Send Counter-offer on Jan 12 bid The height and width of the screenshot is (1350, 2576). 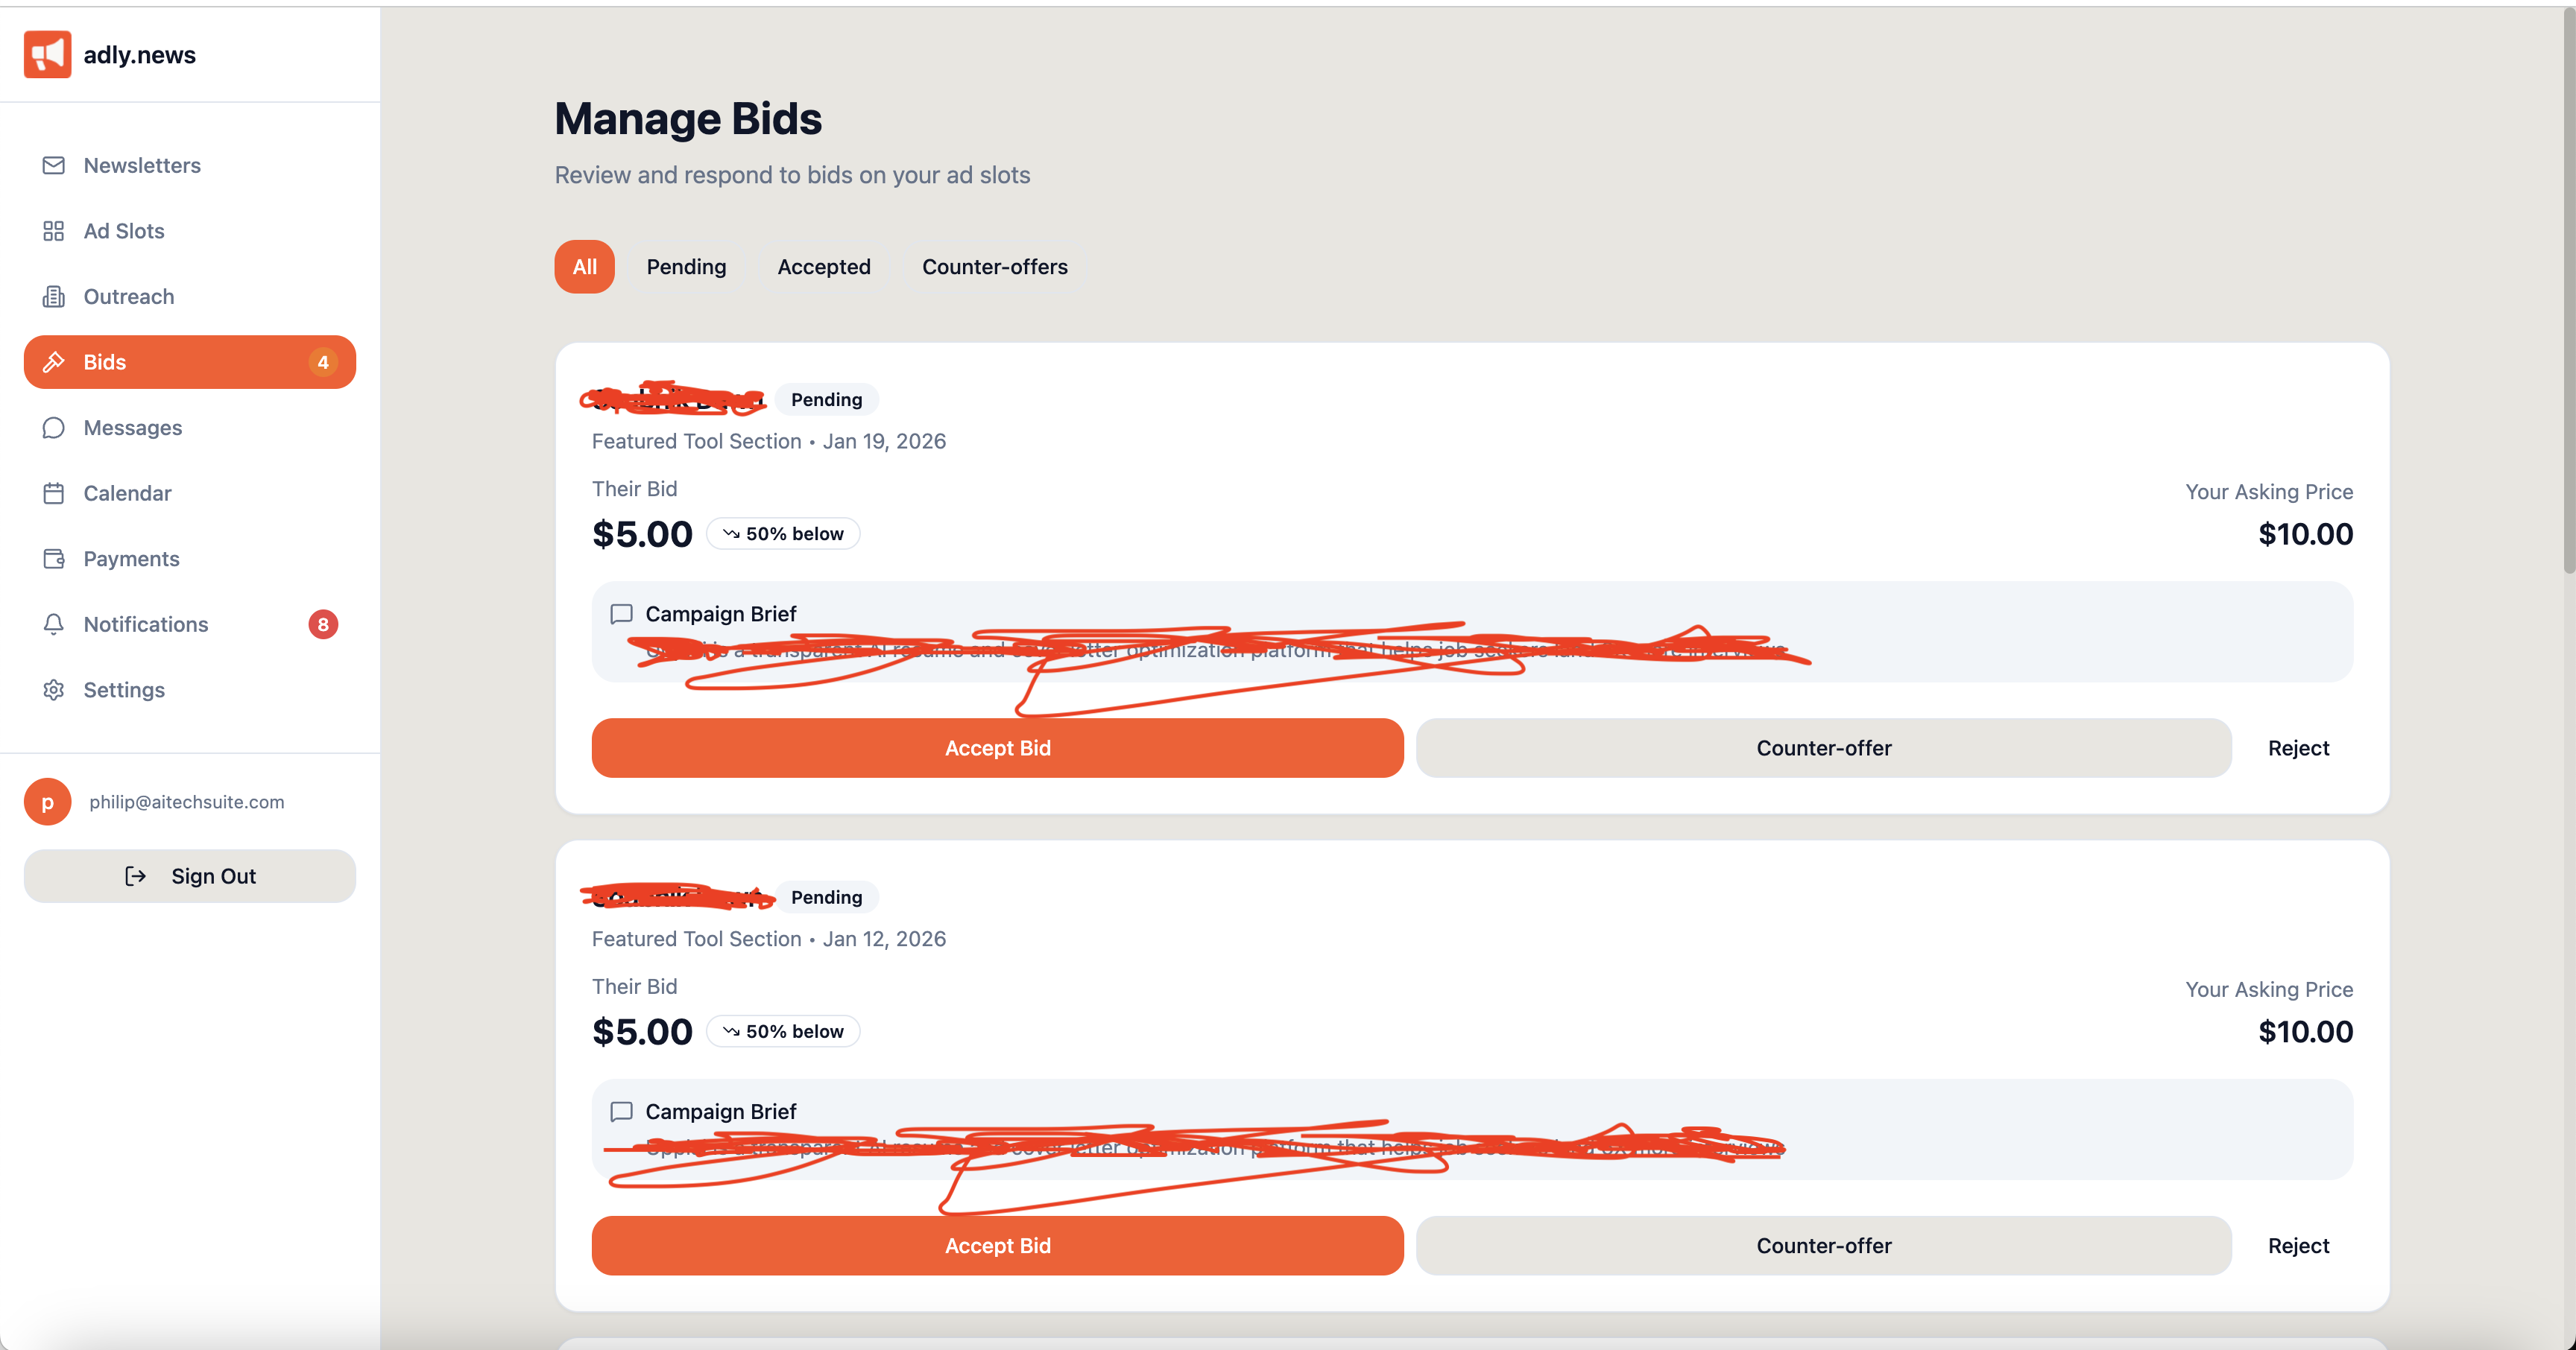(x=1823, y=1245)
